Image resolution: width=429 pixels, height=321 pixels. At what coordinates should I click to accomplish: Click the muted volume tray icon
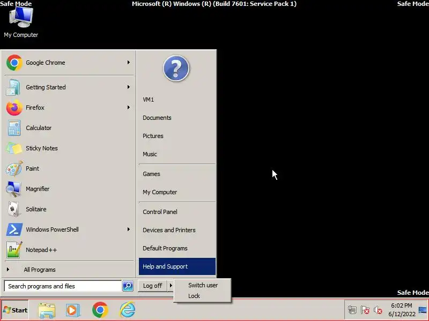tap(378, 310)
